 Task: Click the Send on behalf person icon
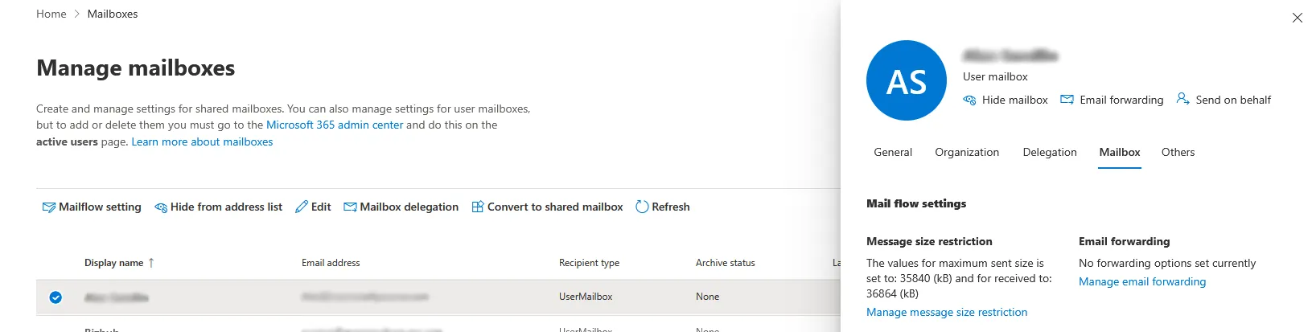point(1182,99)
